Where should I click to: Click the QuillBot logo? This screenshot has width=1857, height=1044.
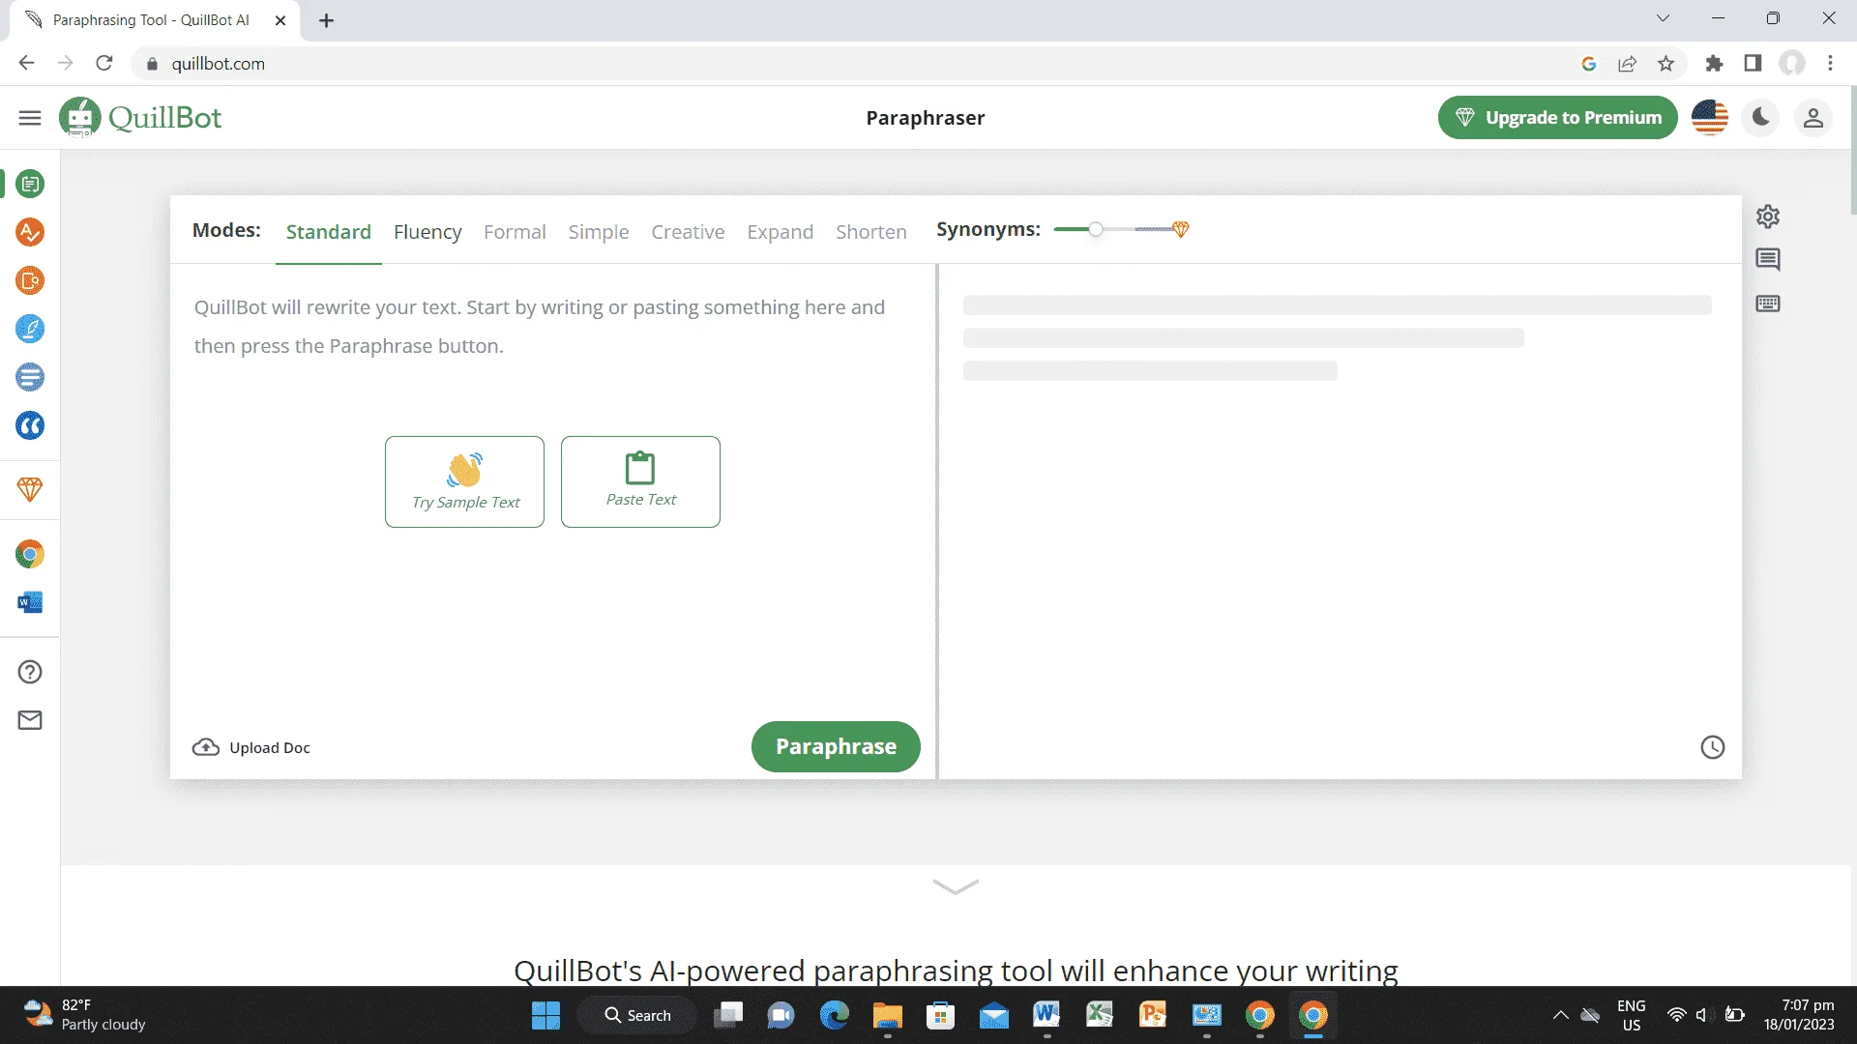(140, 118)
